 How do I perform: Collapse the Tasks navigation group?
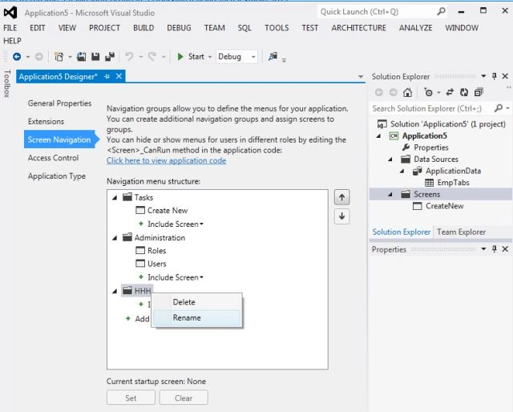pos(115,198)
